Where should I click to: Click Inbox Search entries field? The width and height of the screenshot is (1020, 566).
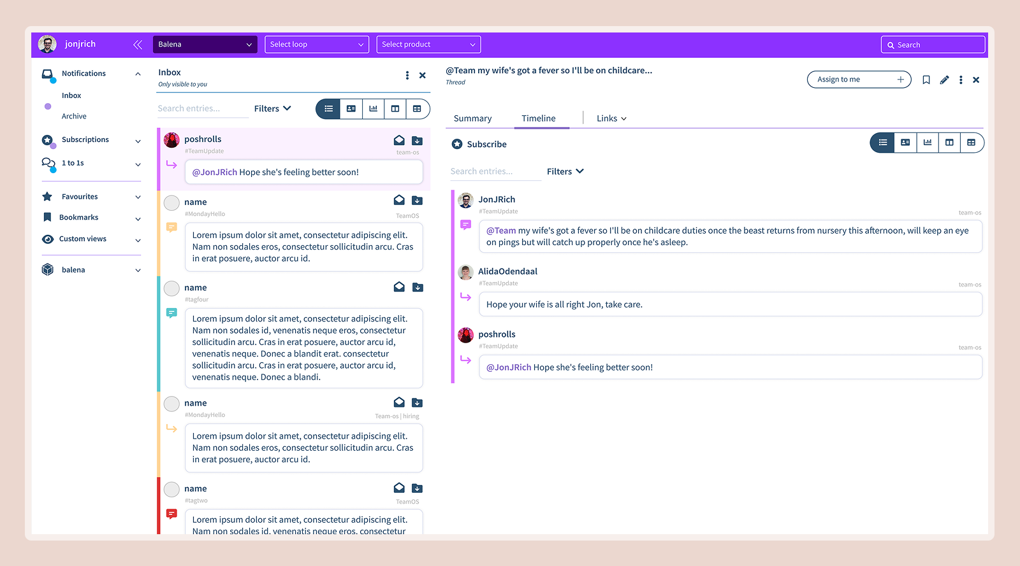[202, 109]
